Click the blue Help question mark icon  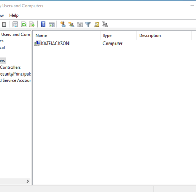tap(43, 24)
